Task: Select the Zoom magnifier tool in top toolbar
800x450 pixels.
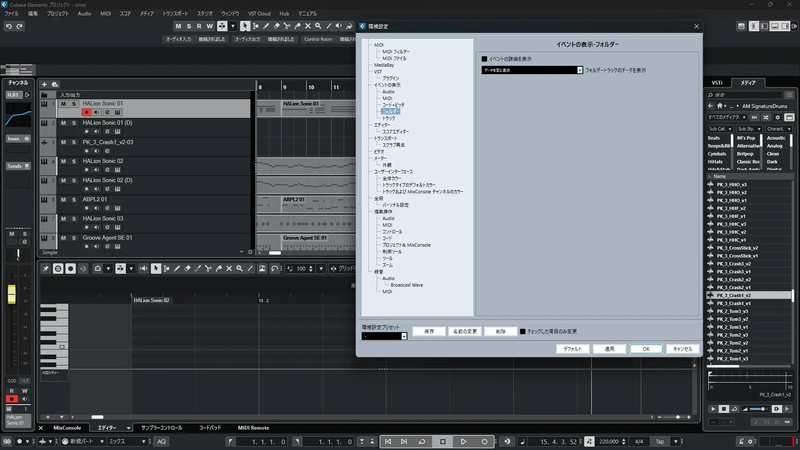Action: 318,26
